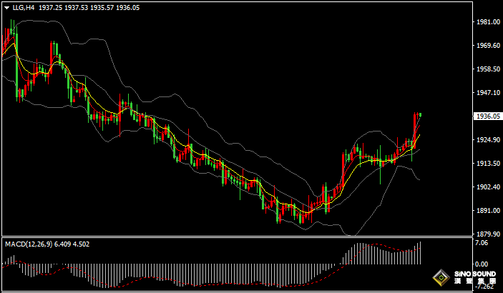Viewport: 503px width, 293px height.
Task: Click the 1913.50 level on price axis
Action: [487, 164]
